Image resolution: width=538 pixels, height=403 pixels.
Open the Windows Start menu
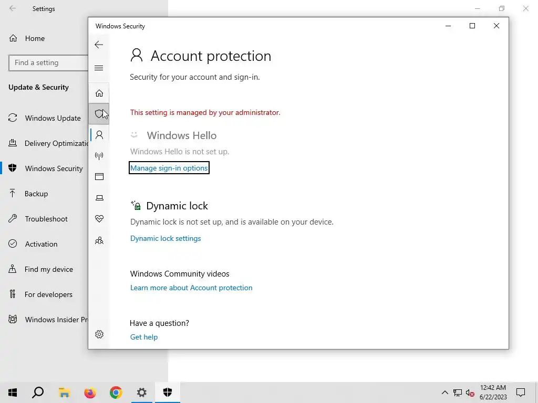pos(13,393)
